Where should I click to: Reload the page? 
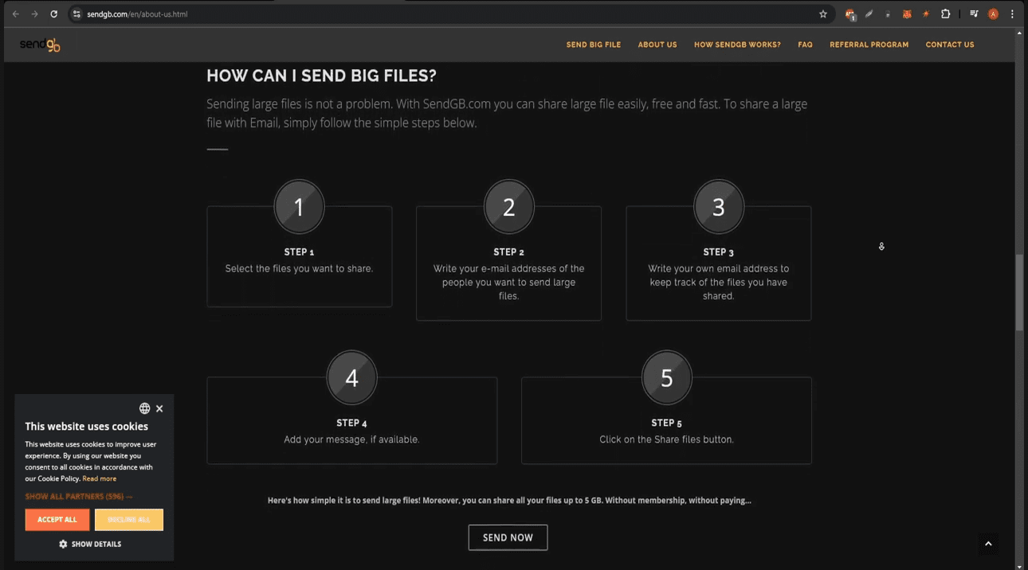(53, 14)
